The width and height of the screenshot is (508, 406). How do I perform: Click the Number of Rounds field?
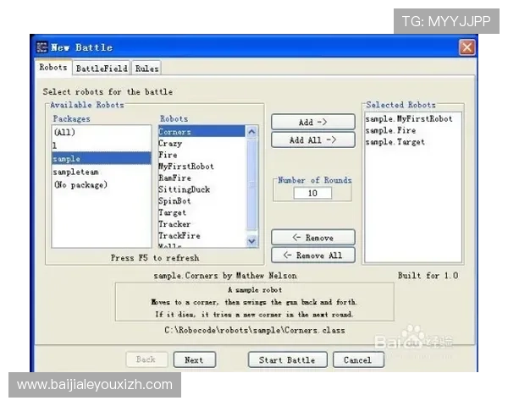coord(312,194)
